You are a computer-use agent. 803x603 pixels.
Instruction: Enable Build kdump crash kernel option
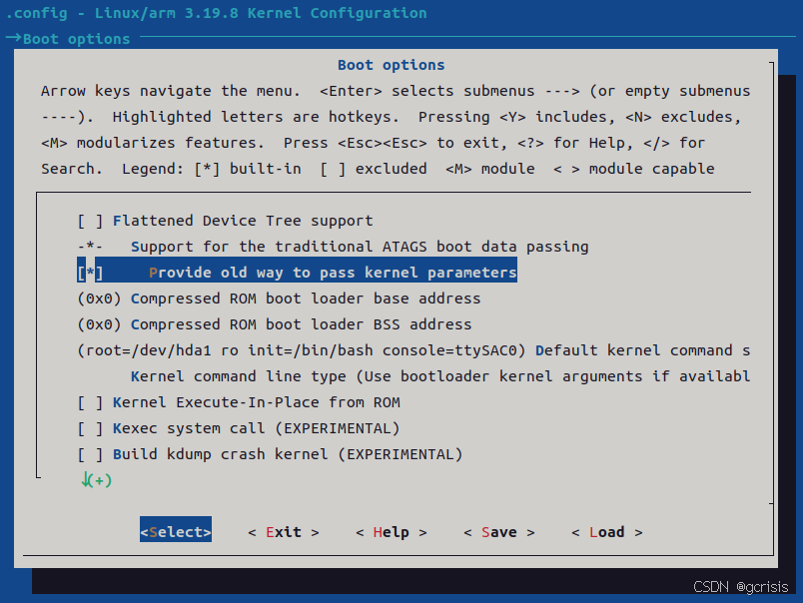click(x=270, y=454)
